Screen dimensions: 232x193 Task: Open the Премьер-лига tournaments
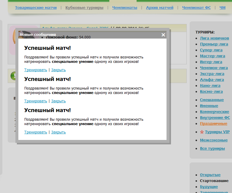click(x=214, y=44)
